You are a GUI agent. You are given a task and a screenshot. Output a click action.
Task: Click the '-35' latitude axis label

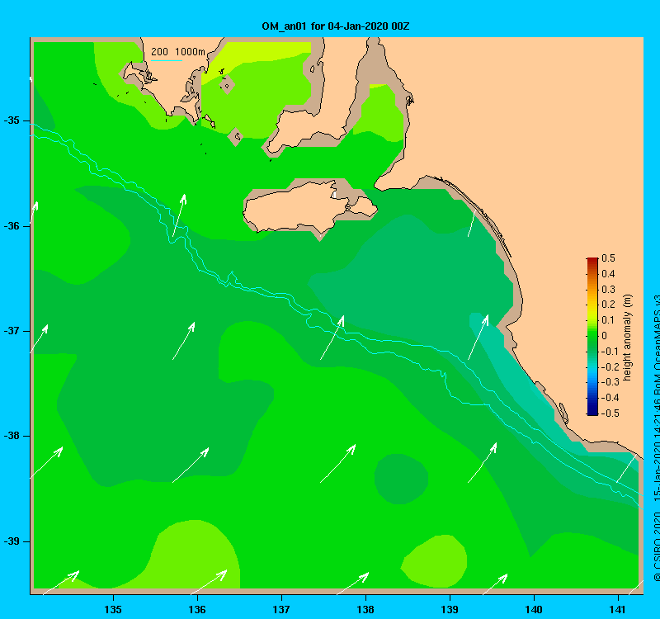(12, 120)
